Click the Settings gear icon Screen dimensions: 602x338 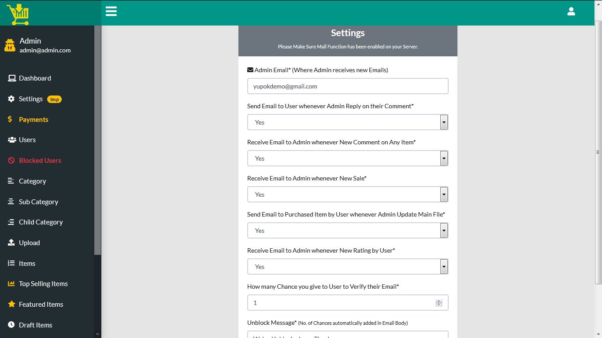pyautogui.click(x=11, y=99)
